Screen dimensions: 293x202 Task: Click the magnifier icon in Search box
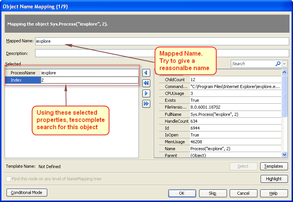[x=278, y=64]
